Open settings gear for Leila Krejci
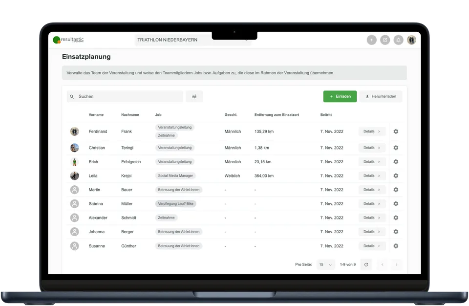This screenshot has width=469, height=306. pos(396,176)
